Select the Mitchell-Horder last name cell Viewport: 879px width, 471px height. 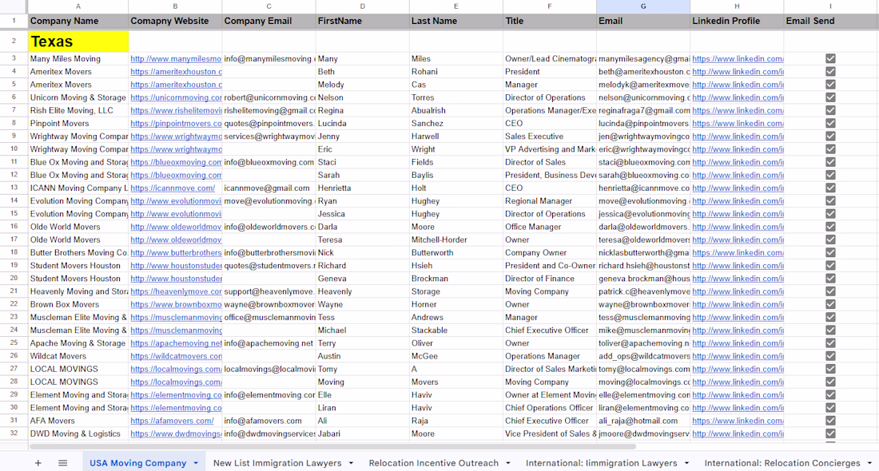pyautogui.click(x=455, y=239)
